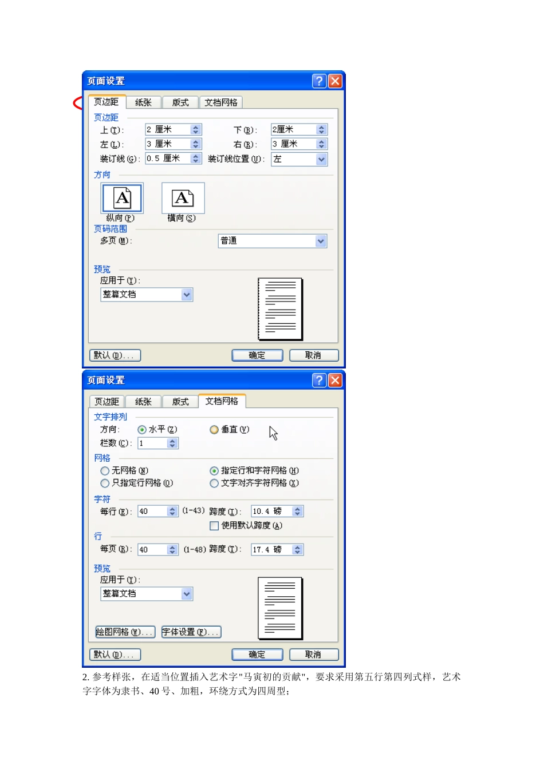Open 字体设置 button

coord(191,632)
